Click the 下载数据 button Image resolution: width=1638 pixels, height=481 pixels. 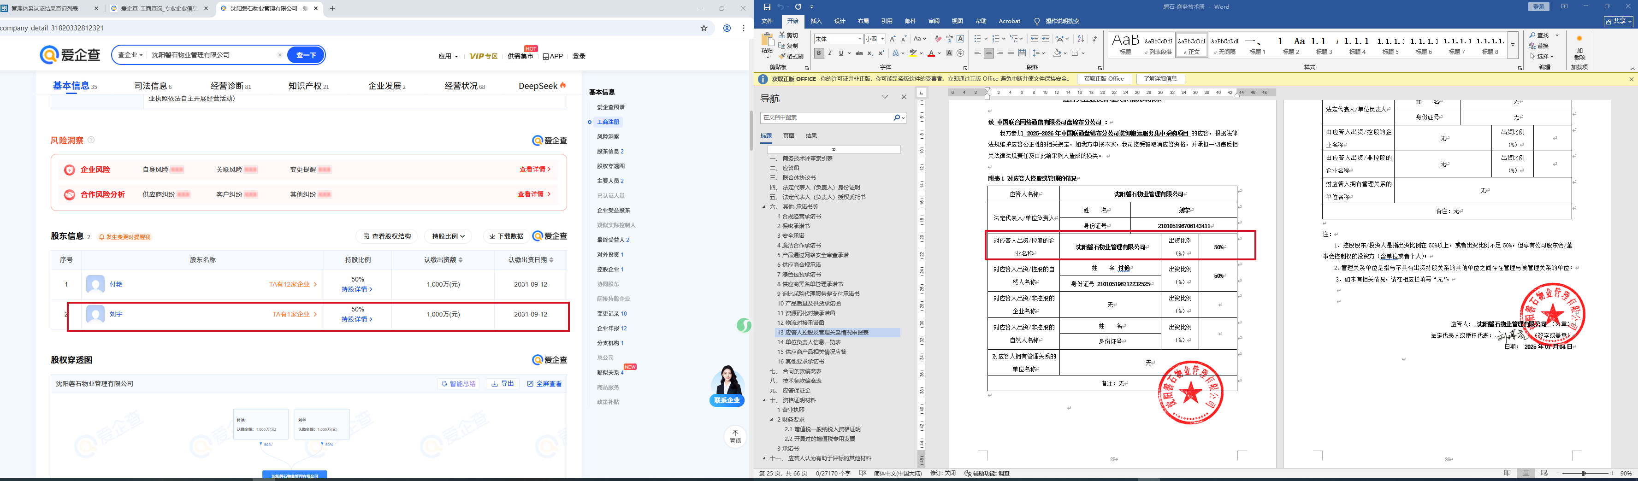[506, 236]
